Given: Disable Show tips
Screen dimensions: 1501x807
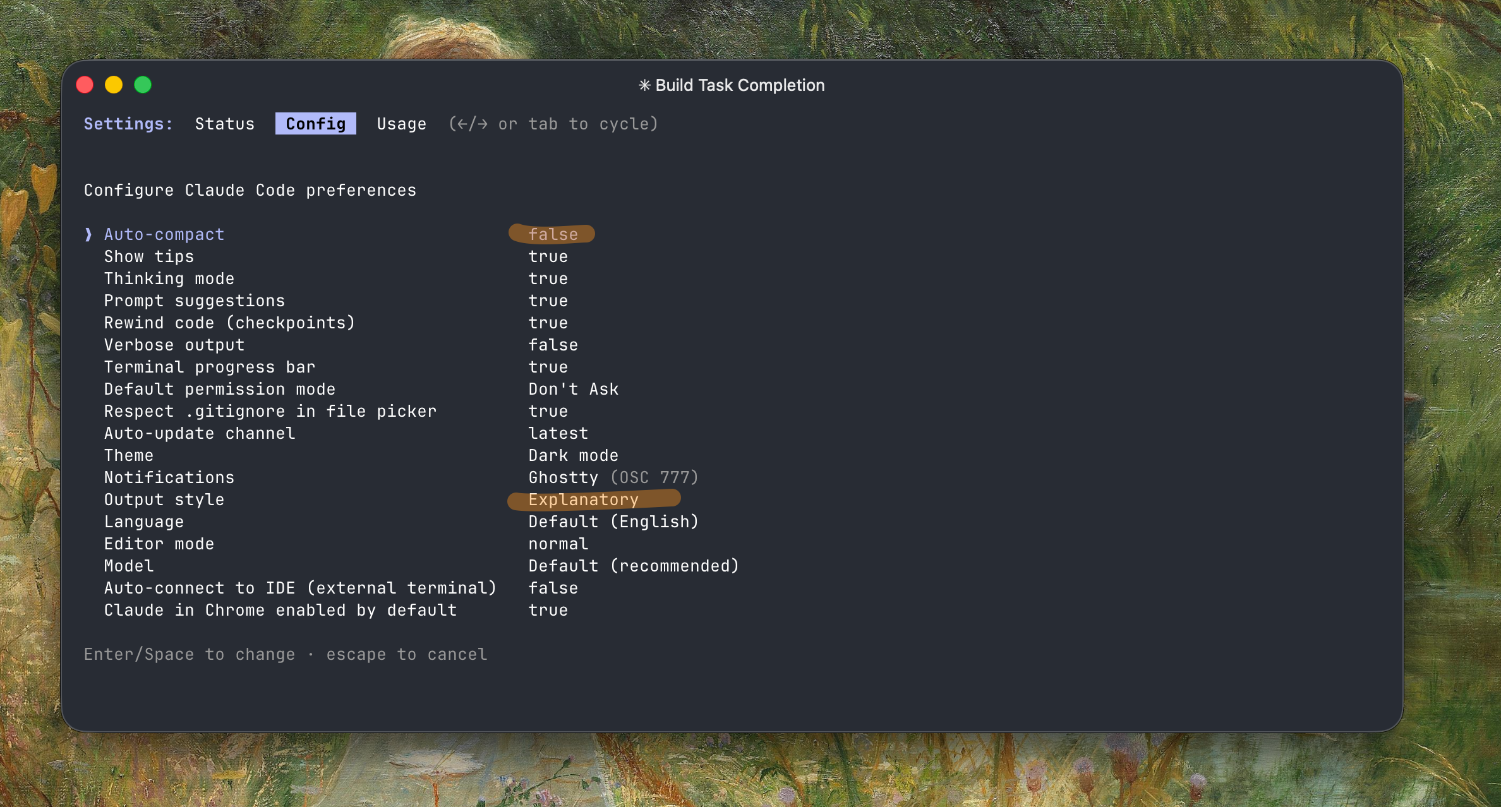Looking at the screenshot, I should tap(149, 256).
